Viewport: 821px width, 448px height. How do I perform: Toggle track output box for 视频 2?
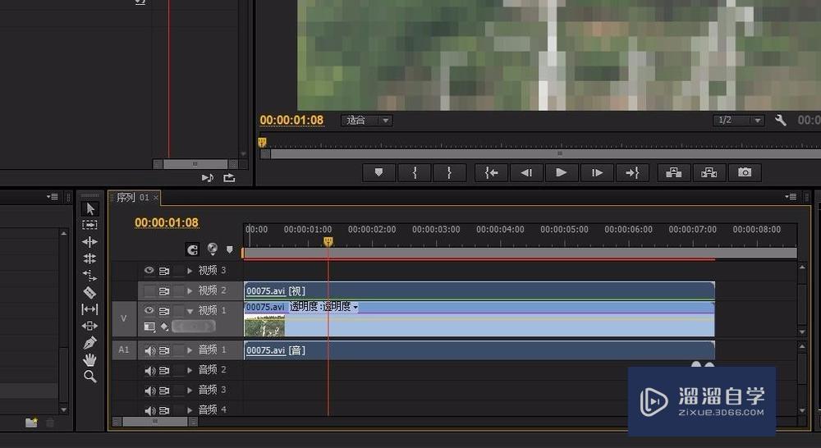pos(149,290)
